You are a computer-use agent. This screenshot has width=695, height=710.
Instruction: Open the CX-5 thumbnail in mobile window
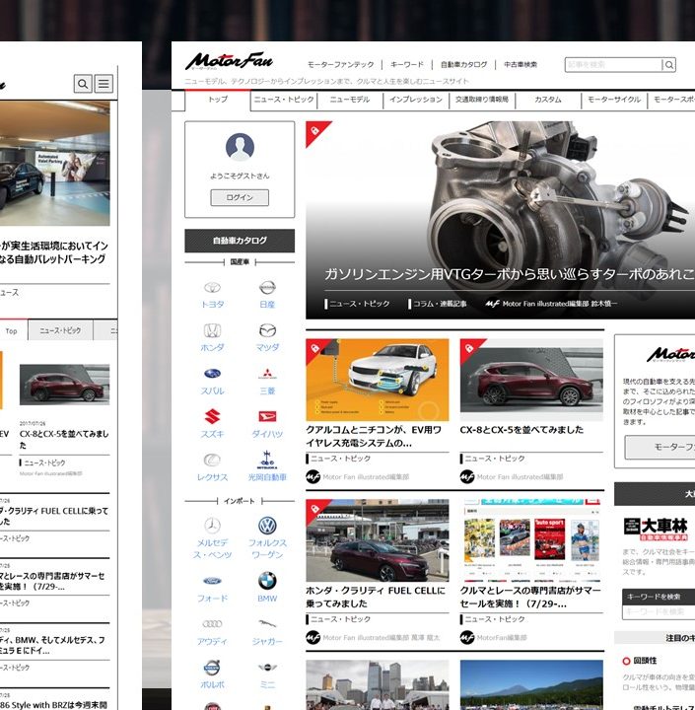click(x=64, y=385)
